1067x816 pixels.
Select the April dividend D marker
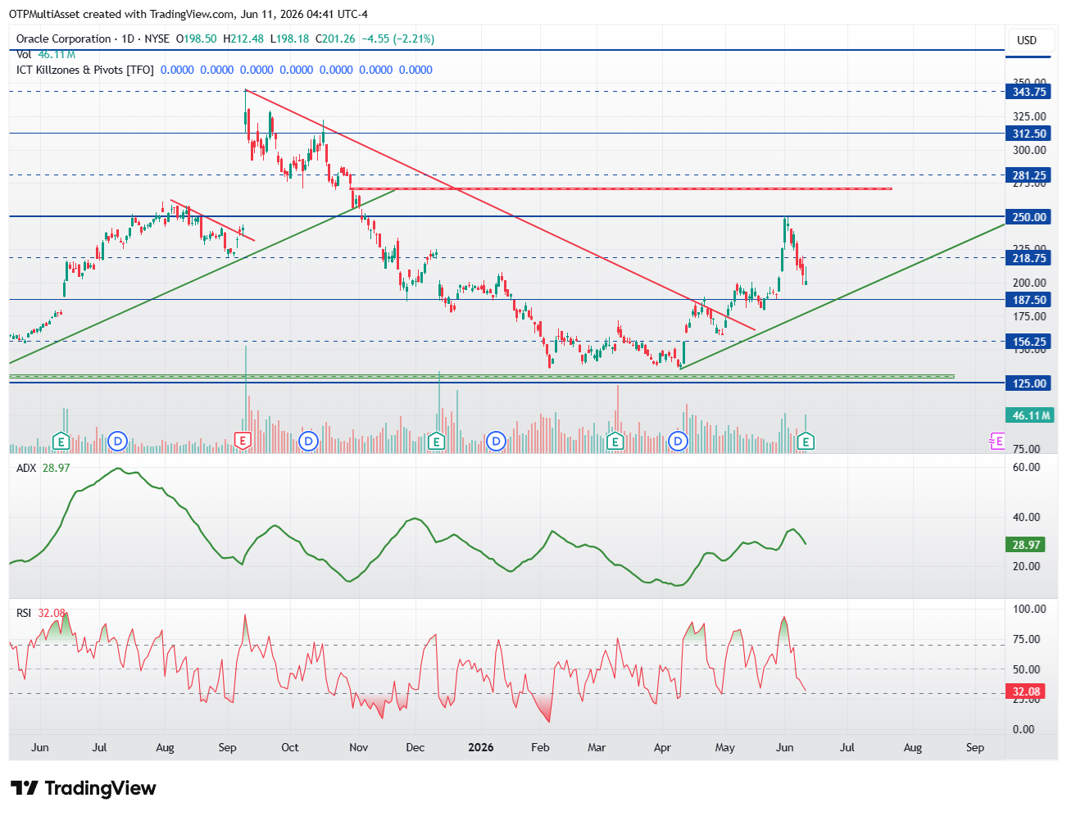[x=678, y=442]
